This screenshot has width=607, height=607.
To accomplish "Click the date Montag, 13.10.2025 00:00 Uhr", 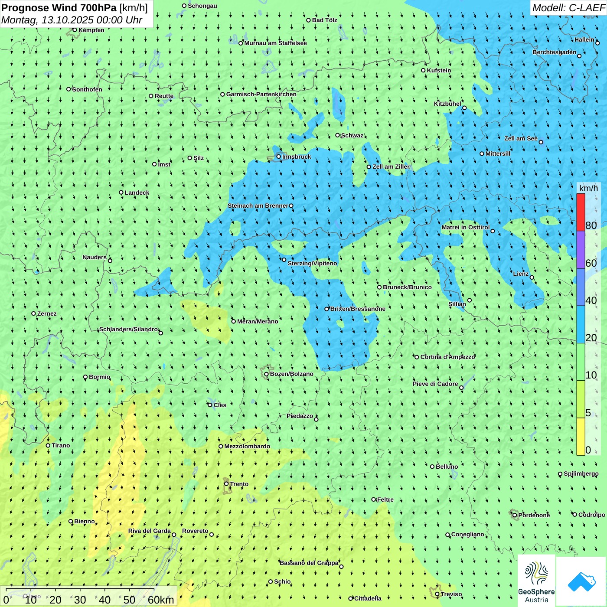I will tap(72, 20).
